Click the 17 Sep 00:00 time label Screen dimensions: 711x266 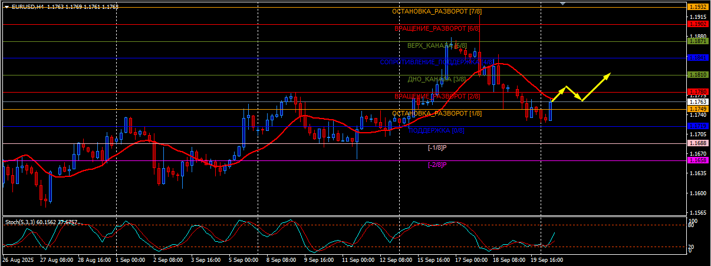click(x=472, y=260)
